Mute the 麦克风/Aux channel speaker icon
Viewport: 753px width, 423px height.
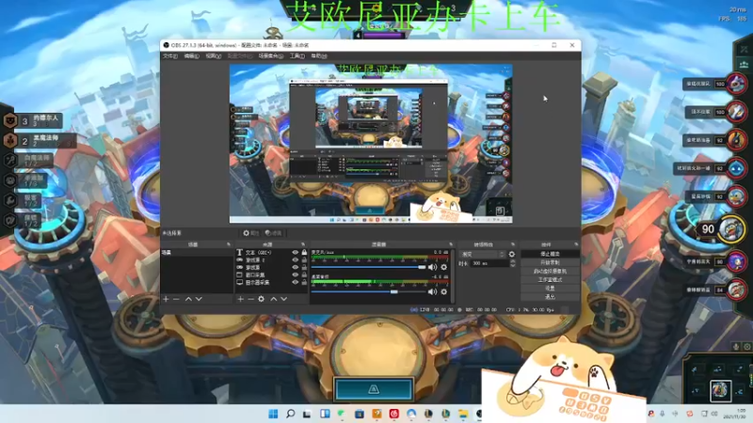pos(432,267)
